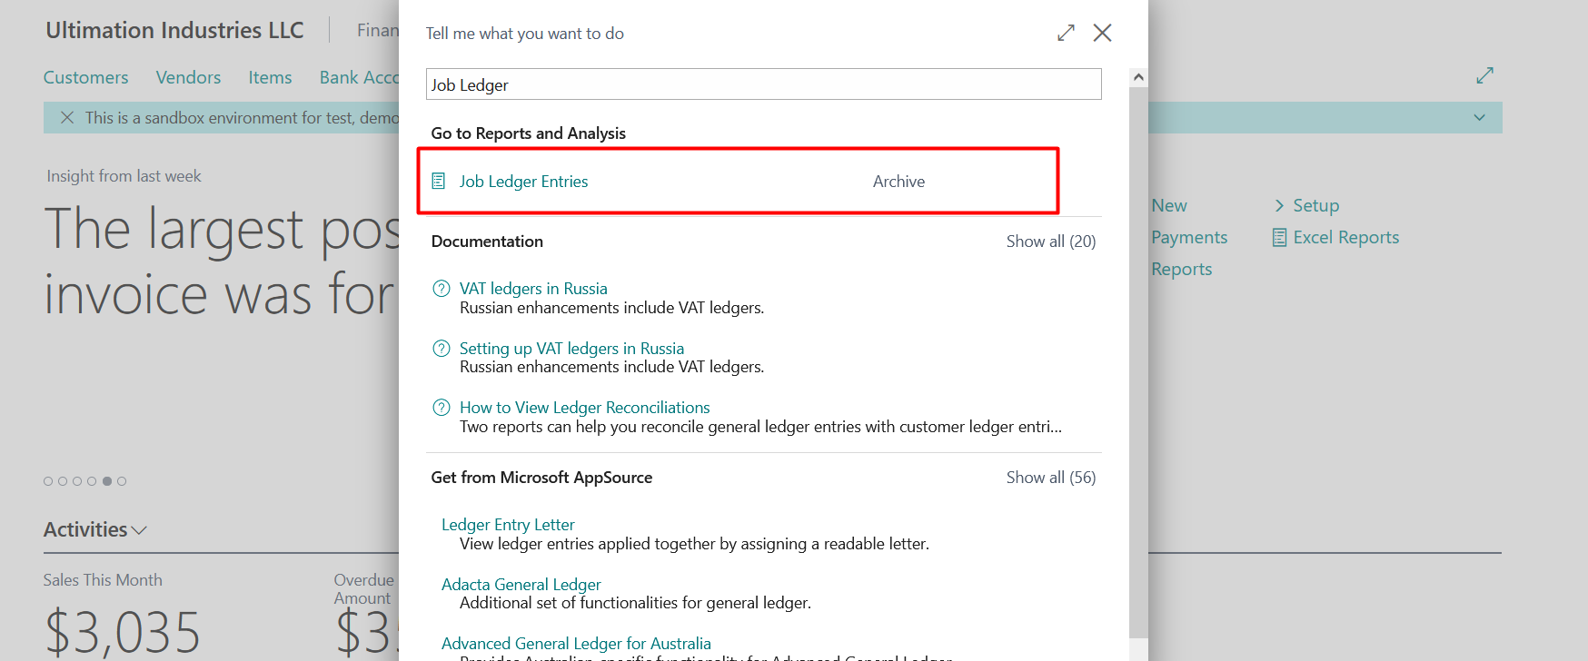Click the Excel Reports document icon
Viewport: 1588px width, 661px height.
coord(1279,238)
